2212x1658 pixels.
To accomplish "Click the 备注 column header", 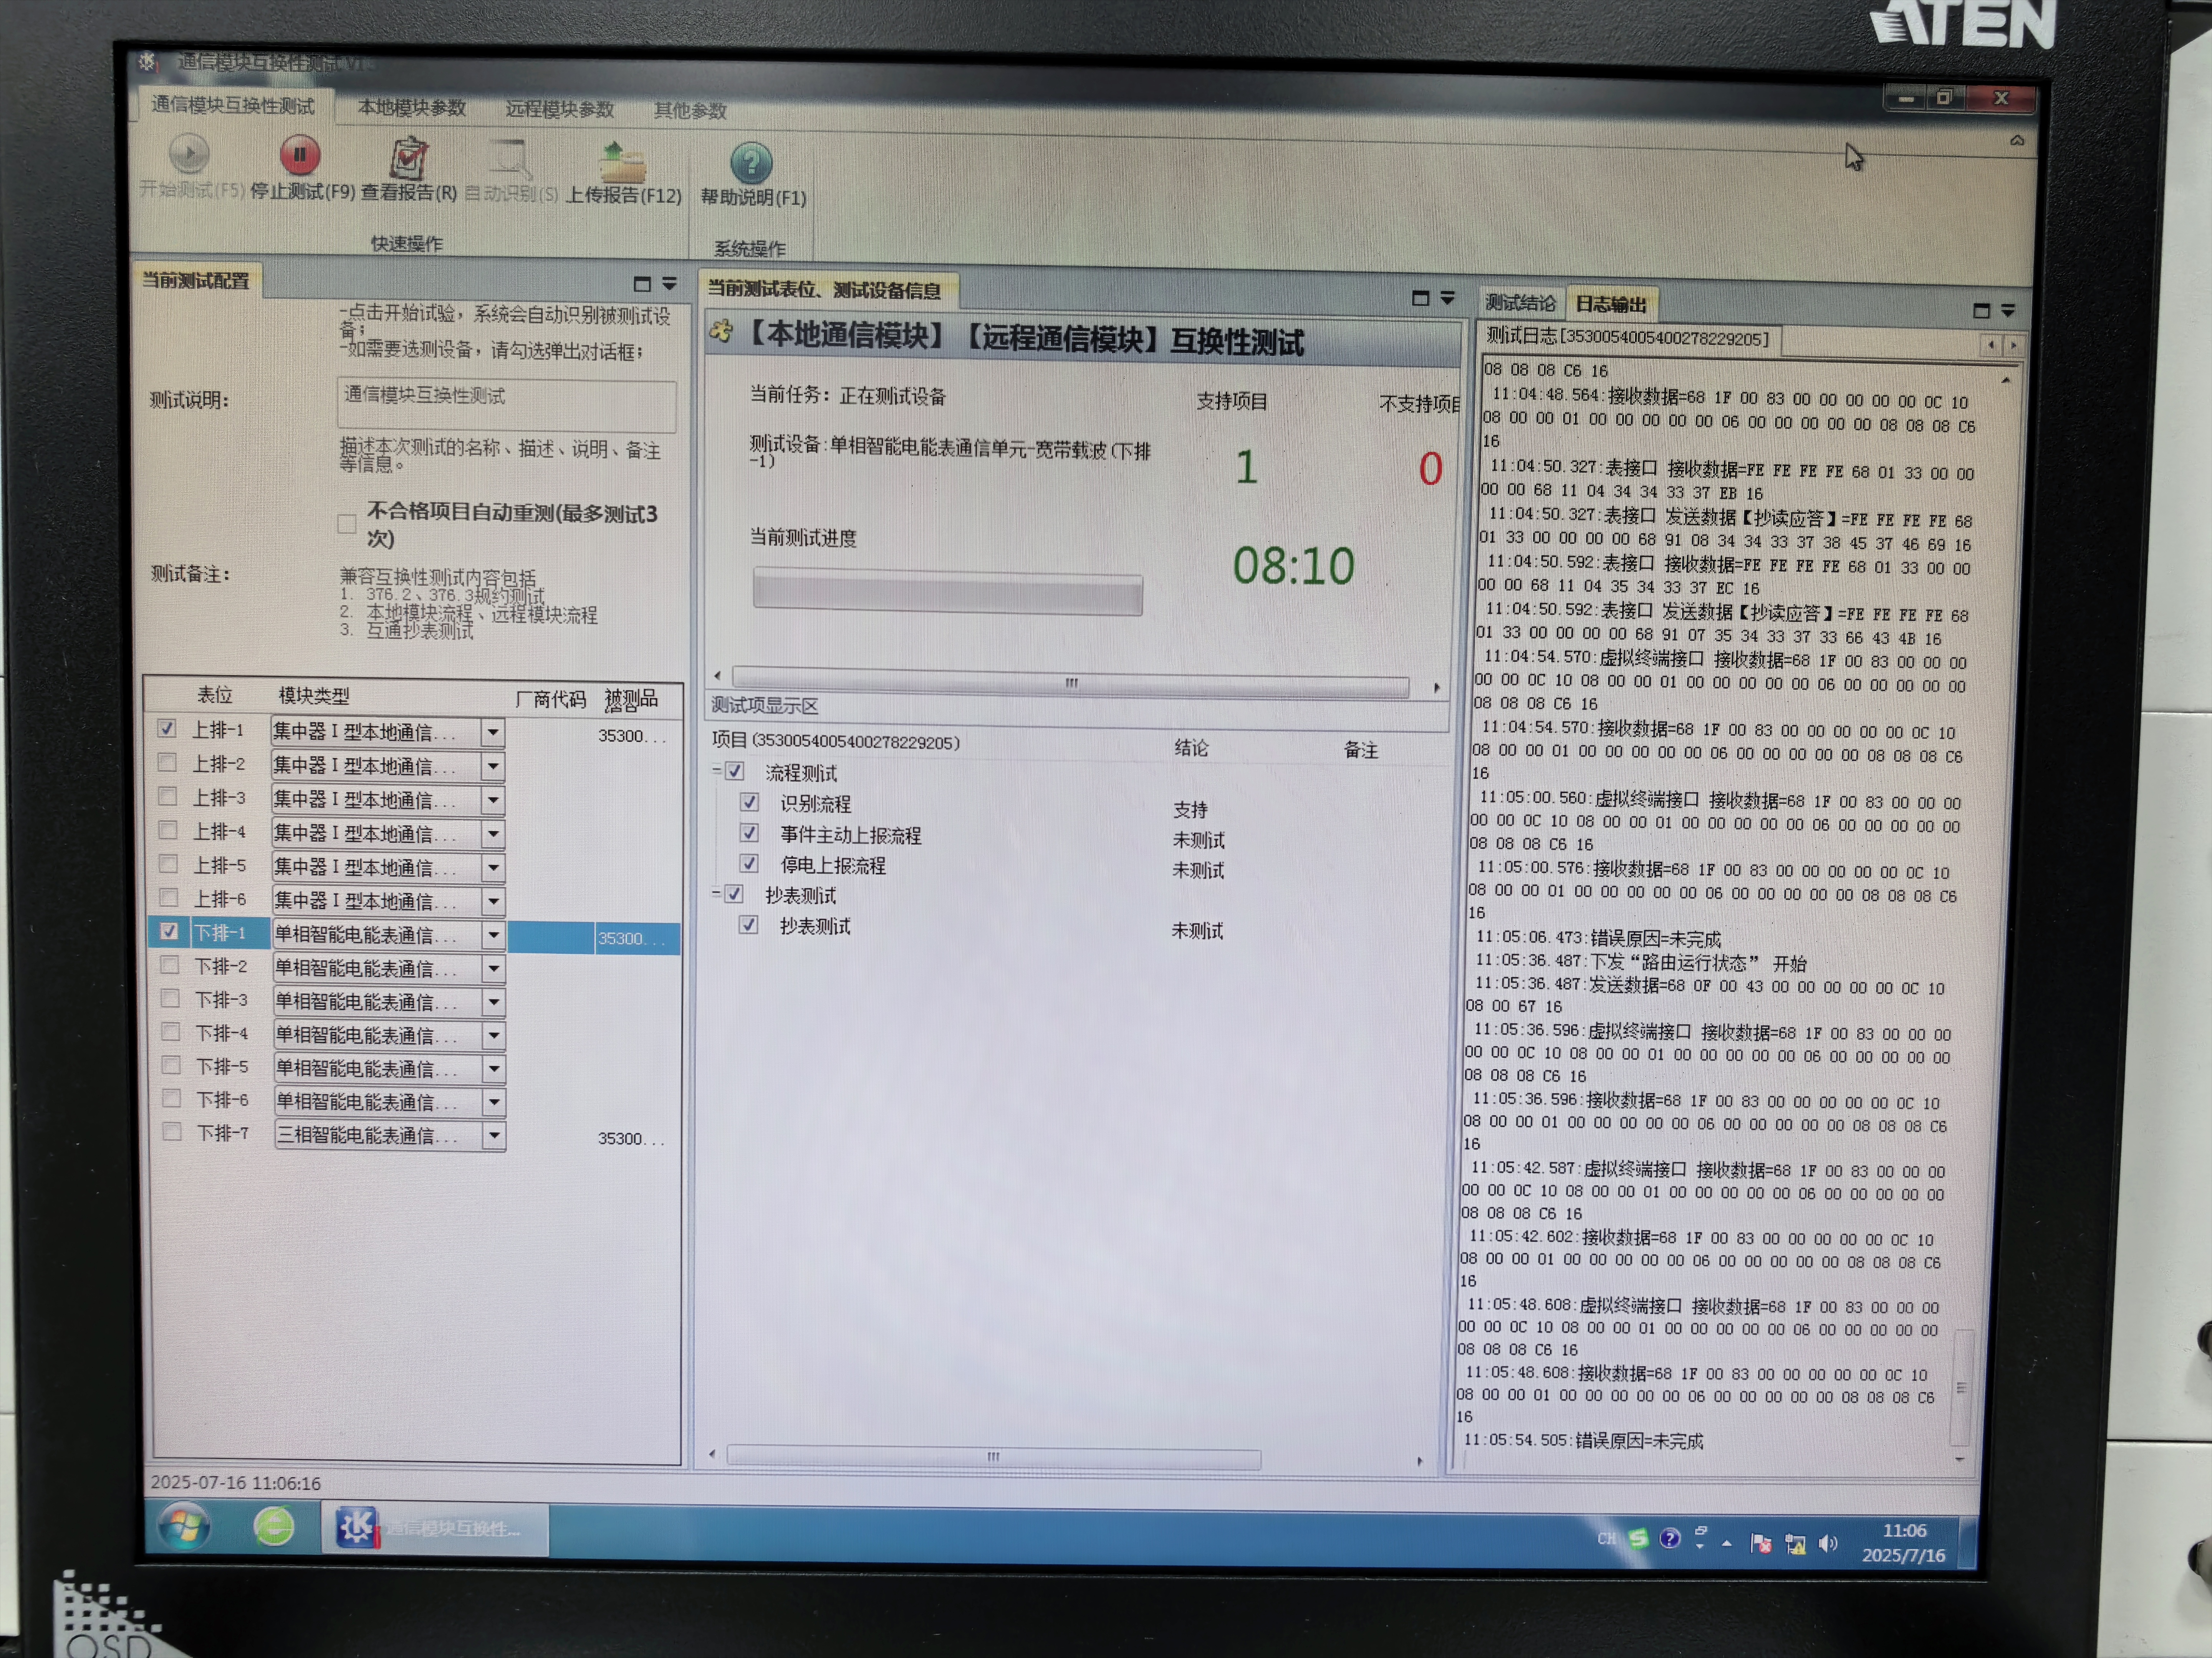I will tap(1361, 750).
